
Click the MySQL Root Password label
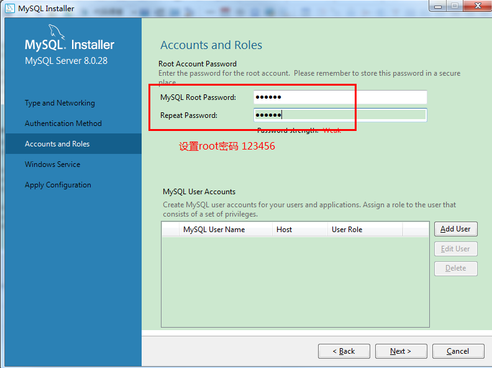[198, 97]
